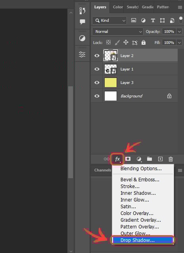The height and width of the screenshot is (253, 184).
Task: Choose Gradient Overlay effect
Action: coord(143,220)
